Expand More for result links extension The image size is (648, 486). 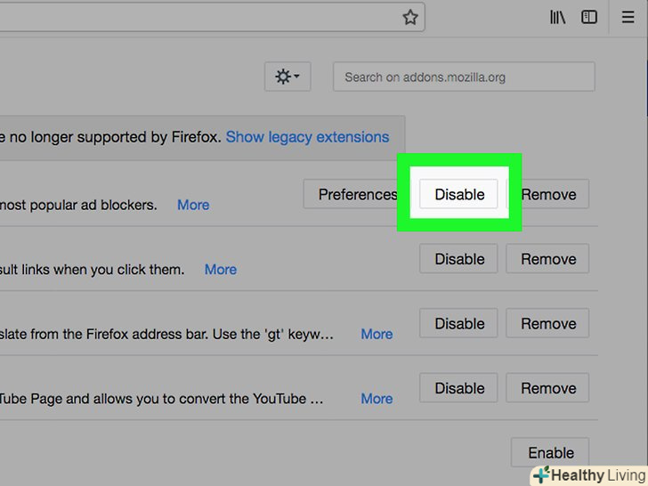pos(221,269)
